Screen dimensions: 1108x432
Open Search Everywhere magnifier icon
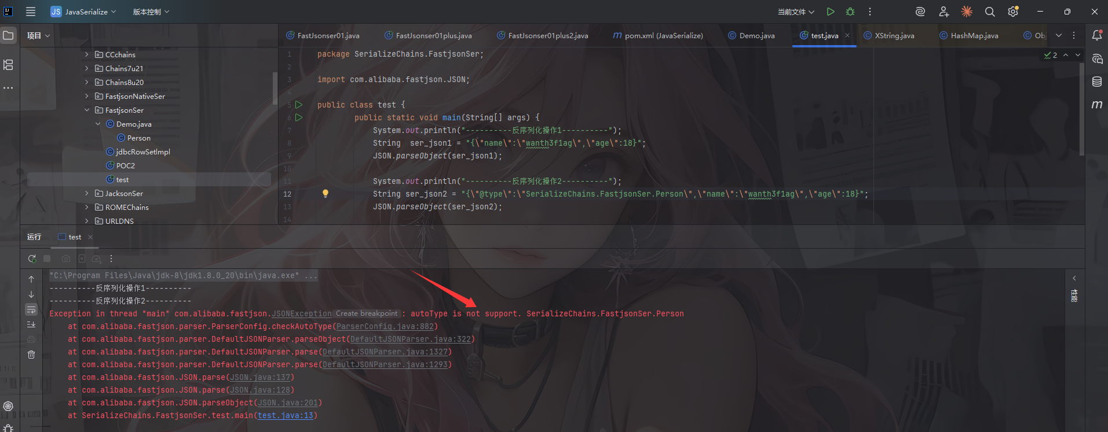coord(990,12)
